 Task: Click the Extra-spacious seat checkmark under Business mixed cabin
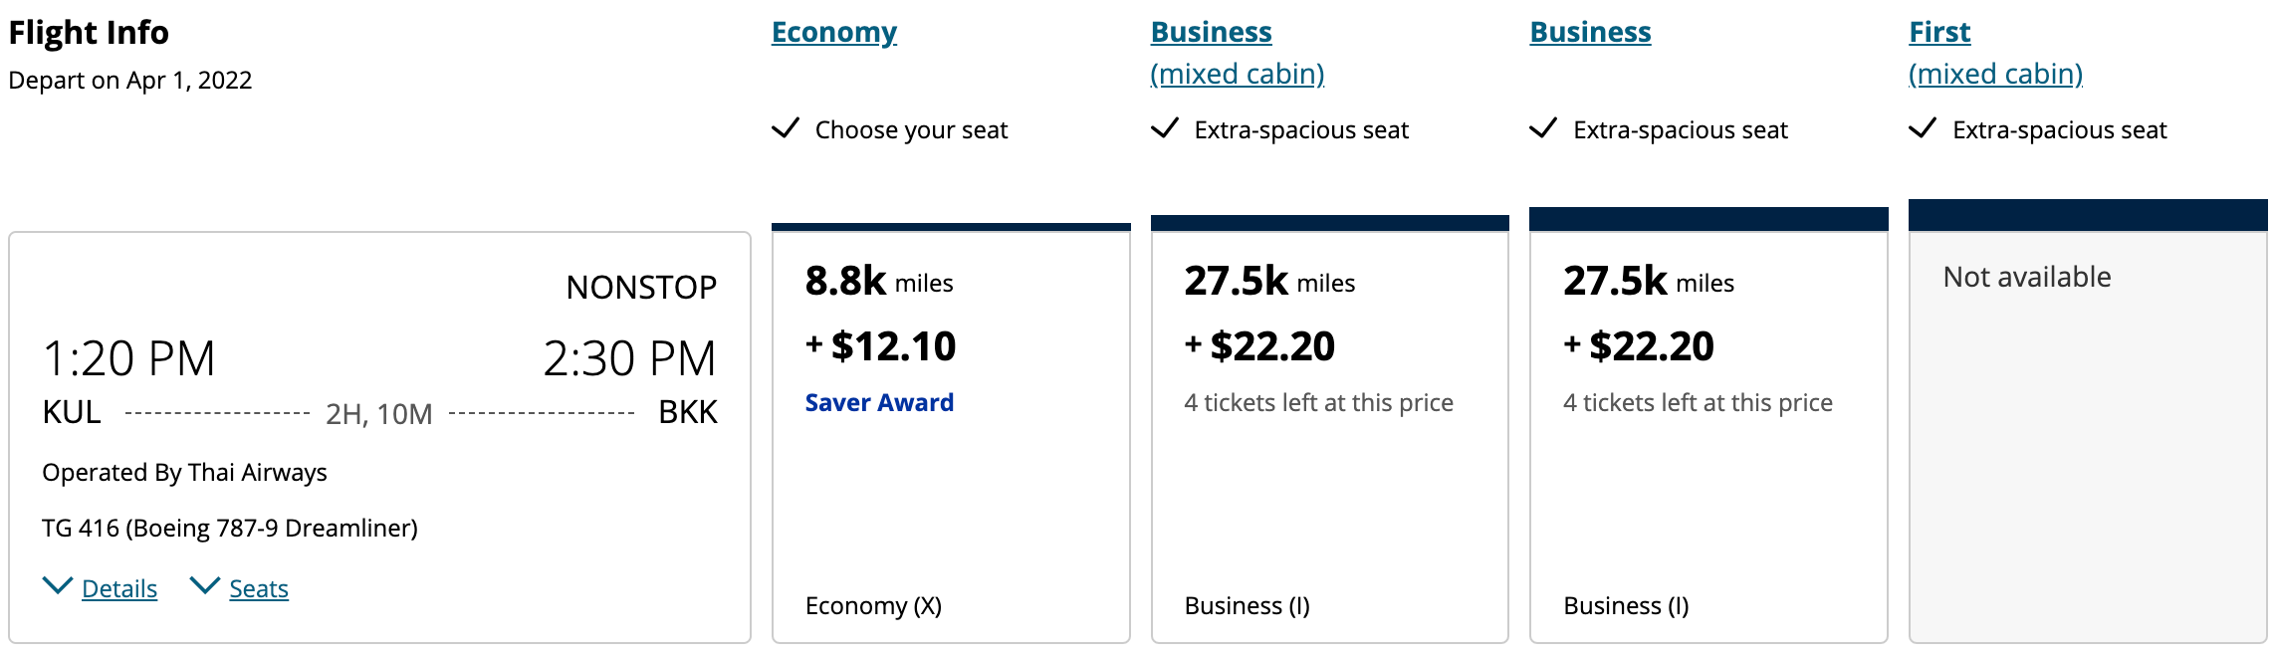pos(1167,129)
